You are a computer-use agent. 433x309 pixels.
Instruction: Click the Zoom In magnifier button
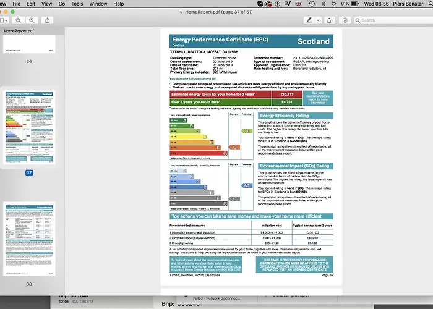click(32, 20)
